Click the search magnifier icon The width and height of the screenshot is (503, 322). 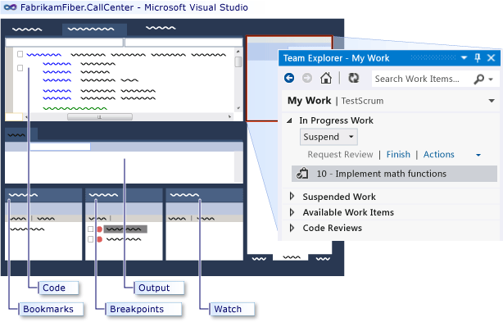(x=478, y=79)
